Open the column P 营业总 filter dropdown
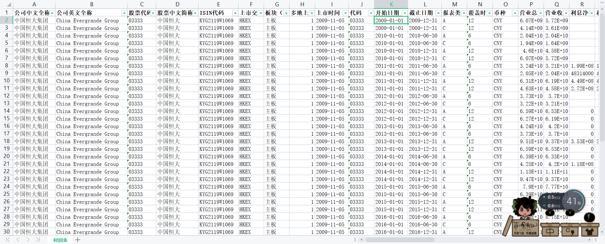This screenshot has width=605, height=244. [x=540, y=13]
